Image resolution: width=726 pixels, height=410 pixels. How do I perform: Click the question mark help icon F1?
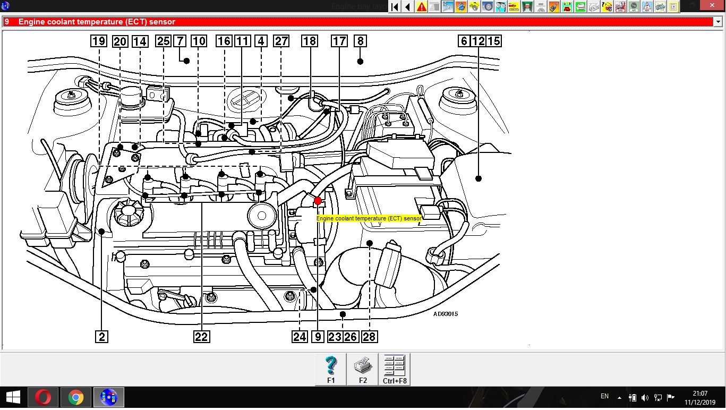331,369
